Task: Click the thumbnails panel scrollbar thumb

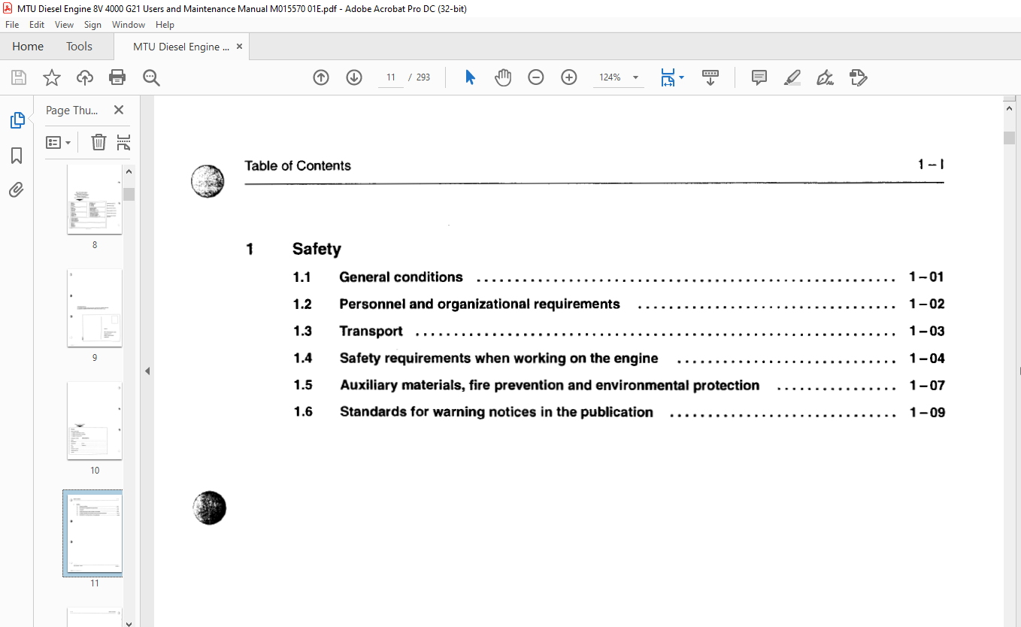Action: click(129, 195)
